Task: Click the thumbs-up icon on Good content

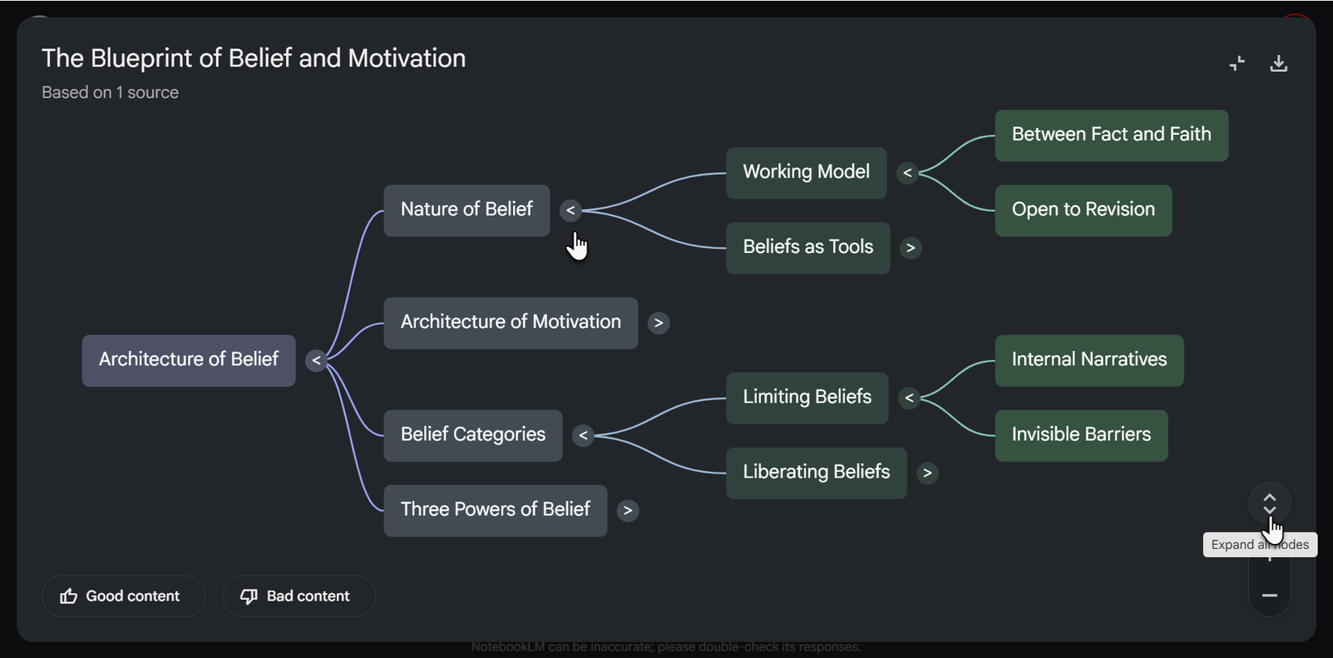Action: pyautogui.click(x=69, y=596)
